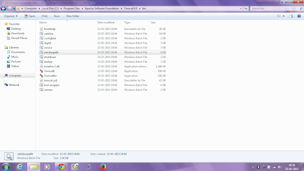
Task: Click the volume icon in system tray
Action: (279, 167)
